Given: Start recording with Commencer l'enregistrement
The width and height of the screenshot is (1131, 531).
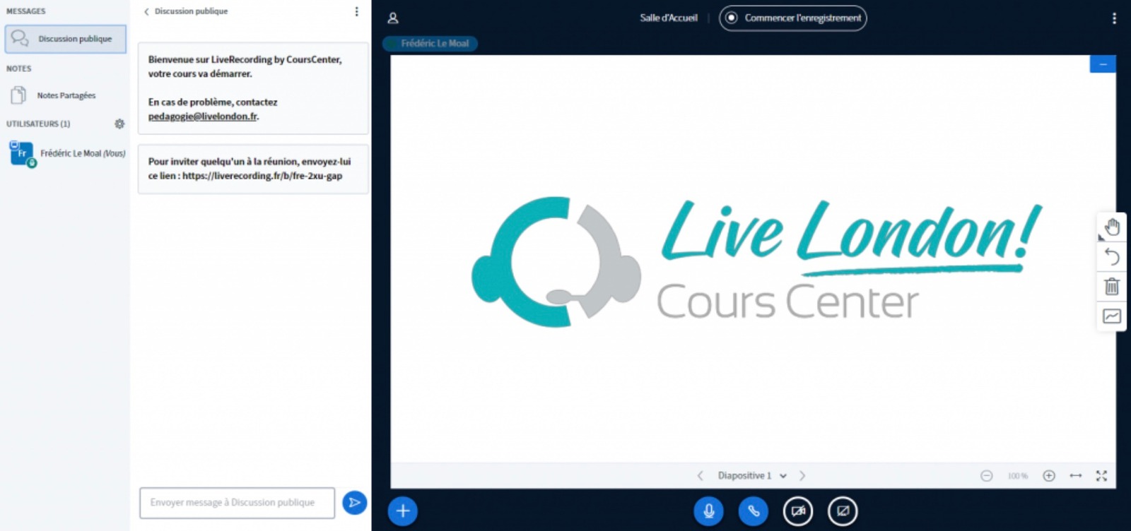Looking at the screenshot, I should [792, 18].
